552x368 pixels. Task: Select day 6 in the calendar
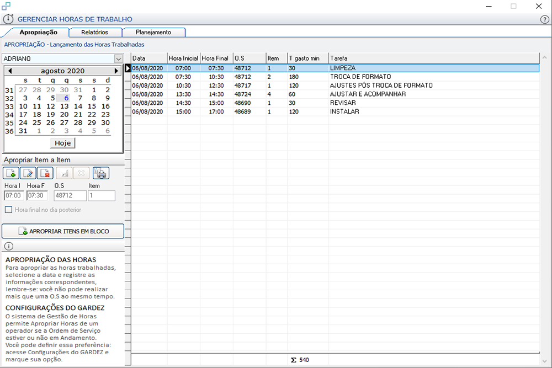pyautogui.click(x=66, y=98)
